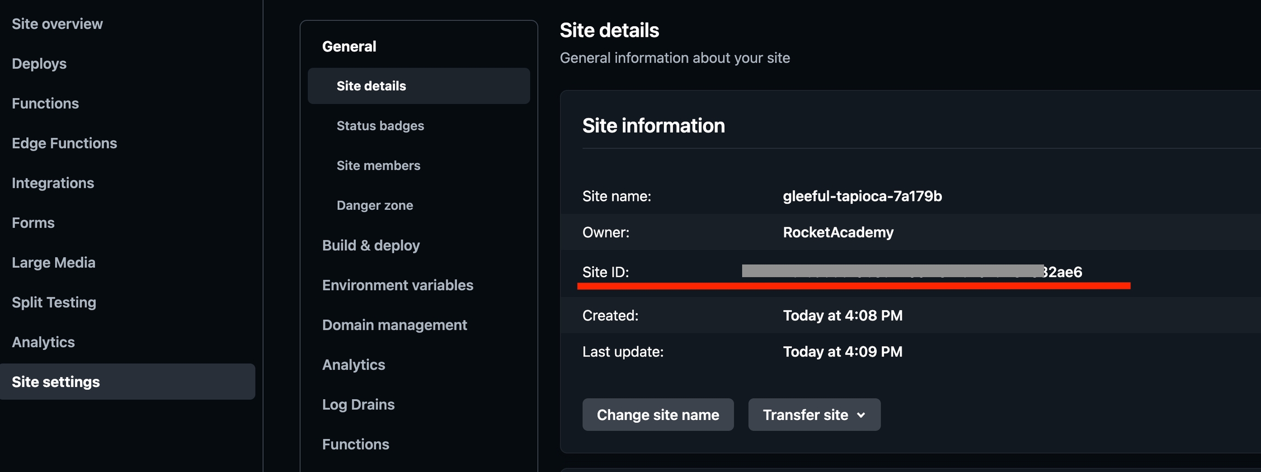
Task: Select Edge Functions in sidebar
Action: pyautogui.click(x=65, y=143)
